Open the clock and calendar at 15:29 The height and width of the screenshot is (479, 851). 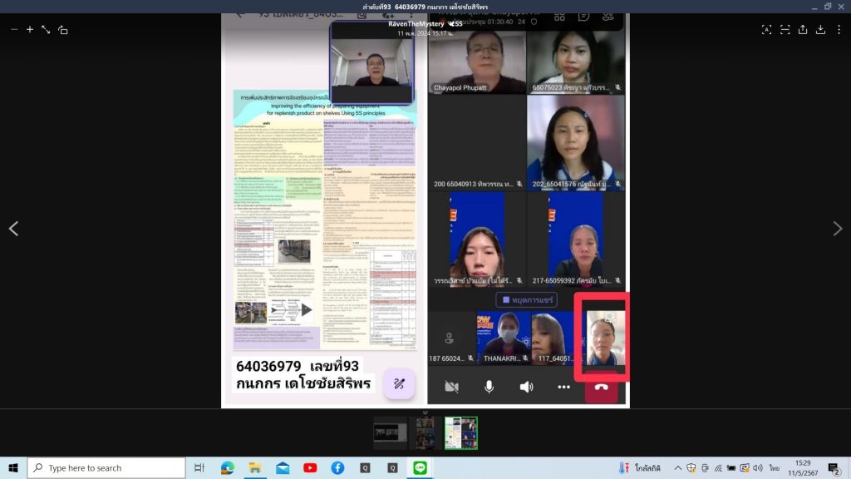pyautogui.click(x=803, y=467)
